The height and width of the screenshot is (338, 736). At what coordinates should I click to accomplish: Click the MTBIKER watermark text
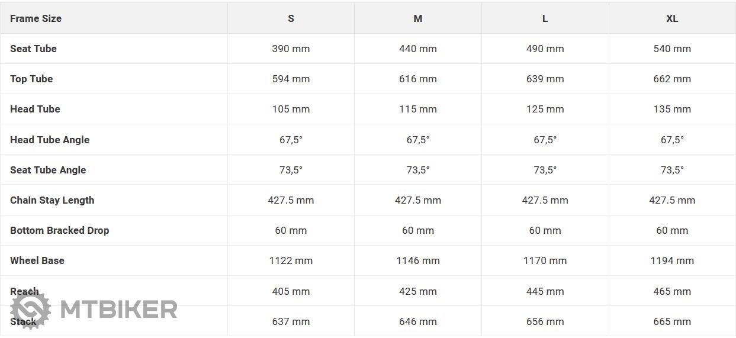118,310
